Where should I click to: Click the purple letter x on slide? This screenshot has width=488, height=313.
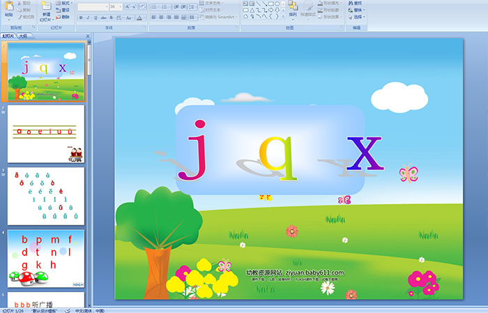point(365,153)
